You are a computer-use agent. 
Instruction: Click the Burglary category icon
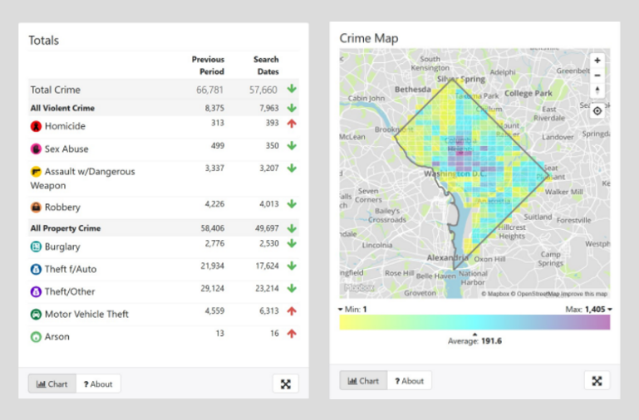(x=37, y=247)
